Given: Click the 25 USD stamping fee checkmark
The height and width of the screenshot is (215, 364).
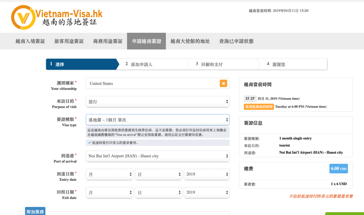Looking at the screenshot, I should (90, 143).
